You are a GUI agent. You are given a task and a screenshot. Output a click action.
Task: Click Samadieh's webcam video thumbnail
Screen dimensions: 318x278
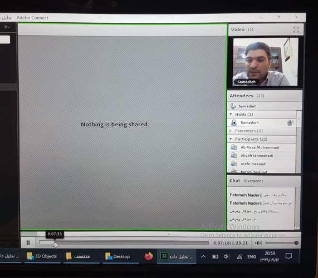click(265, 62)
